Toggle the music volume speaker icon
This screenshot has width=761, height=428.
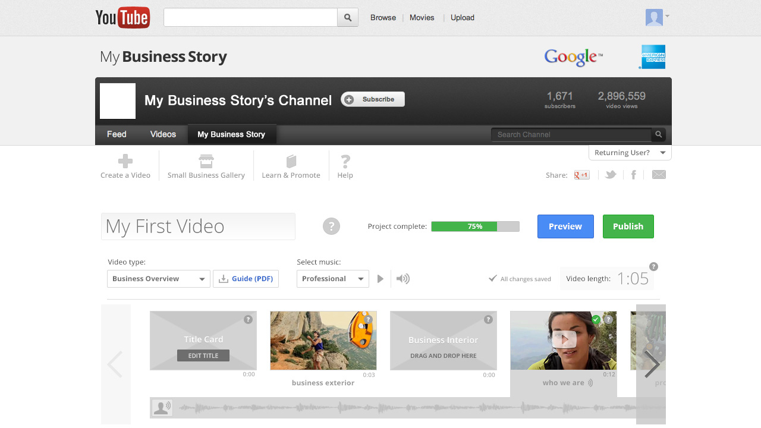click(403, 279)
